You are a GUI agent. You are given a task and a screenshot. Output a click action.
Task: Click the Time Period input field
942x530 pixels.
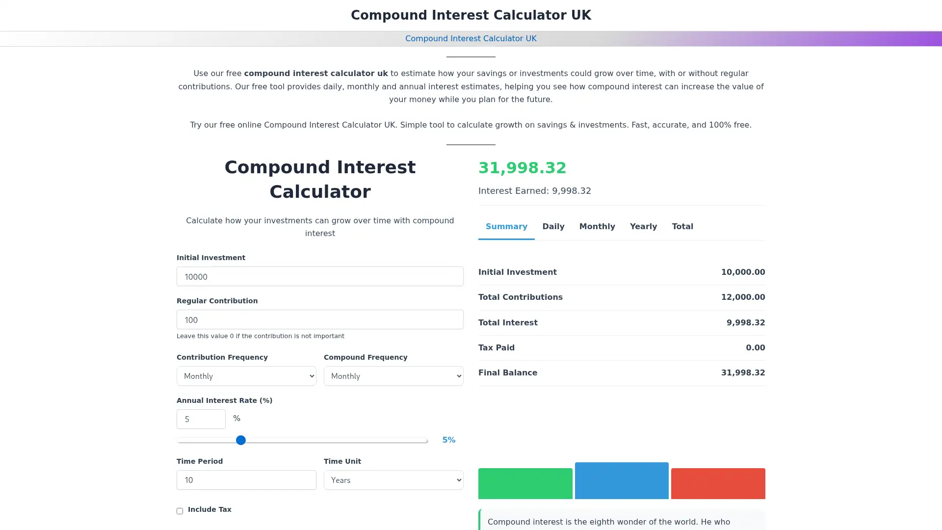(x=246, y=480)
